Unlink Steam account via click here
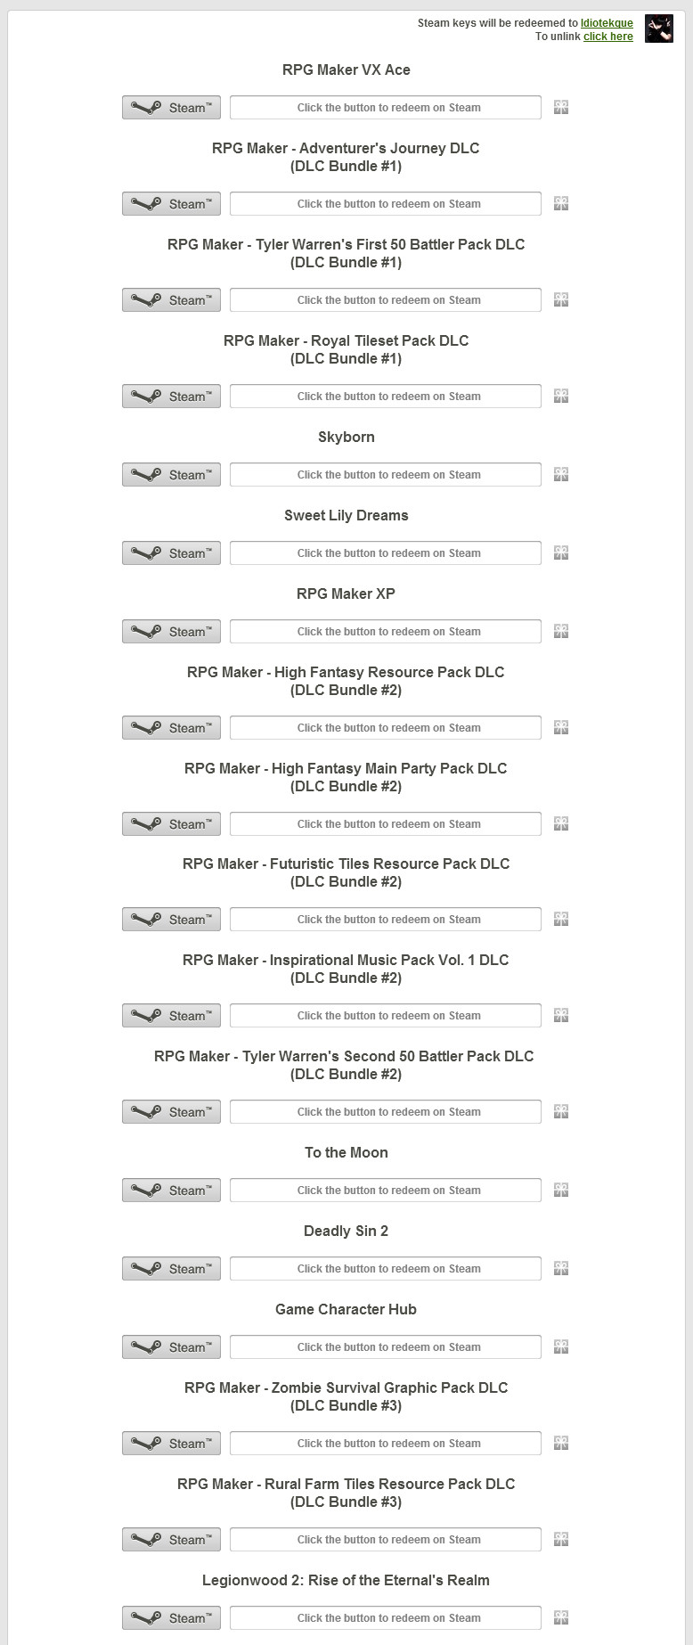The height and width of the screenshot is (1645, 693). [608, 37]
